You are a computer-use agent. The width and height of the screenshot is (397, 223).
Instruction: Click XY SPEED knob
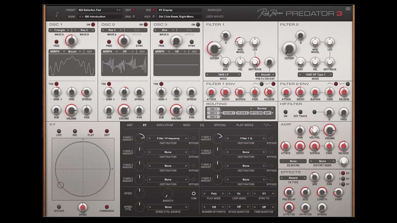[83, 207]
